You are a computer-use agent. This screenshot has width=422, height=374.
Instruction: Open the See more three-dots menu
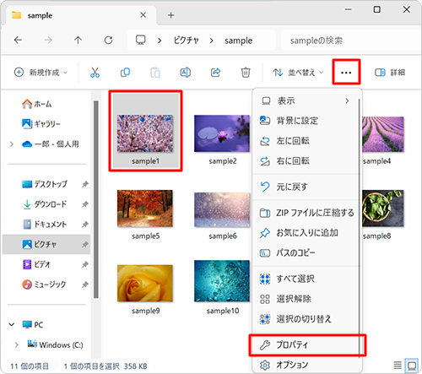pyautogui.click(x=346, y=73)
